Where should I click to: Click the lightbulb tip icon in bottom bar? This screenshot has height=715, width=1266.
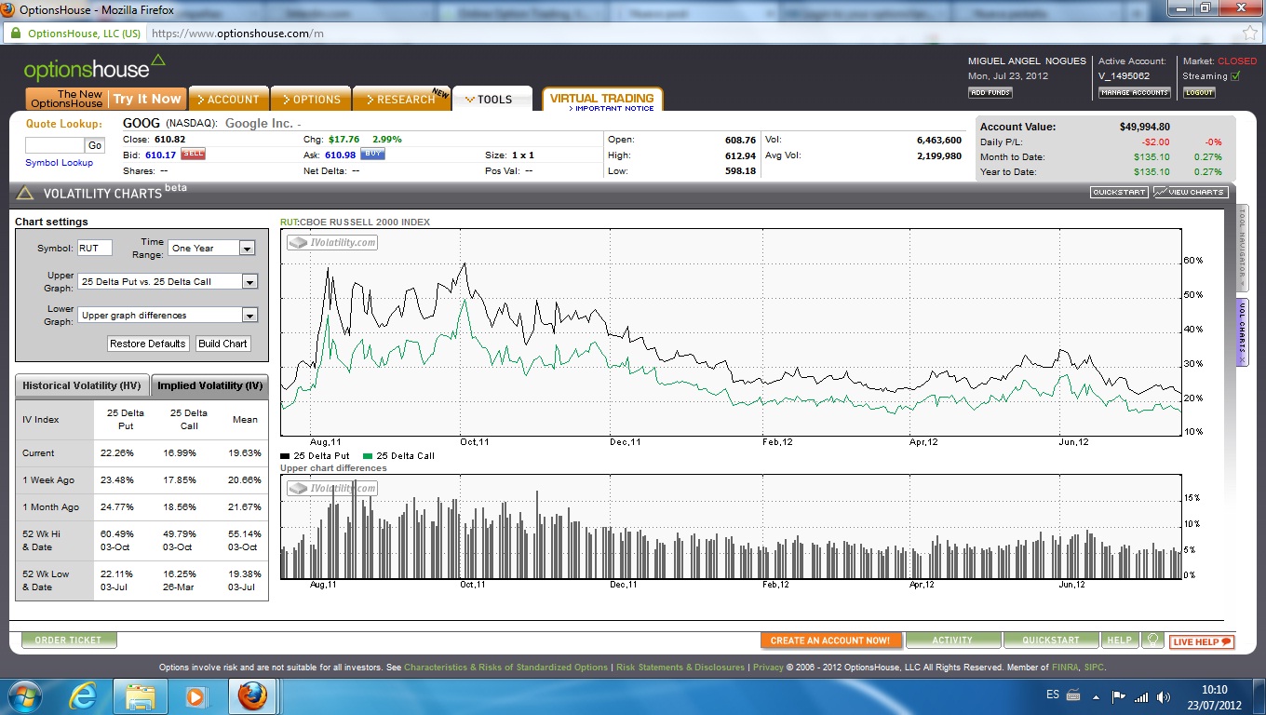pyautogui.click(x=1152, y=641)
